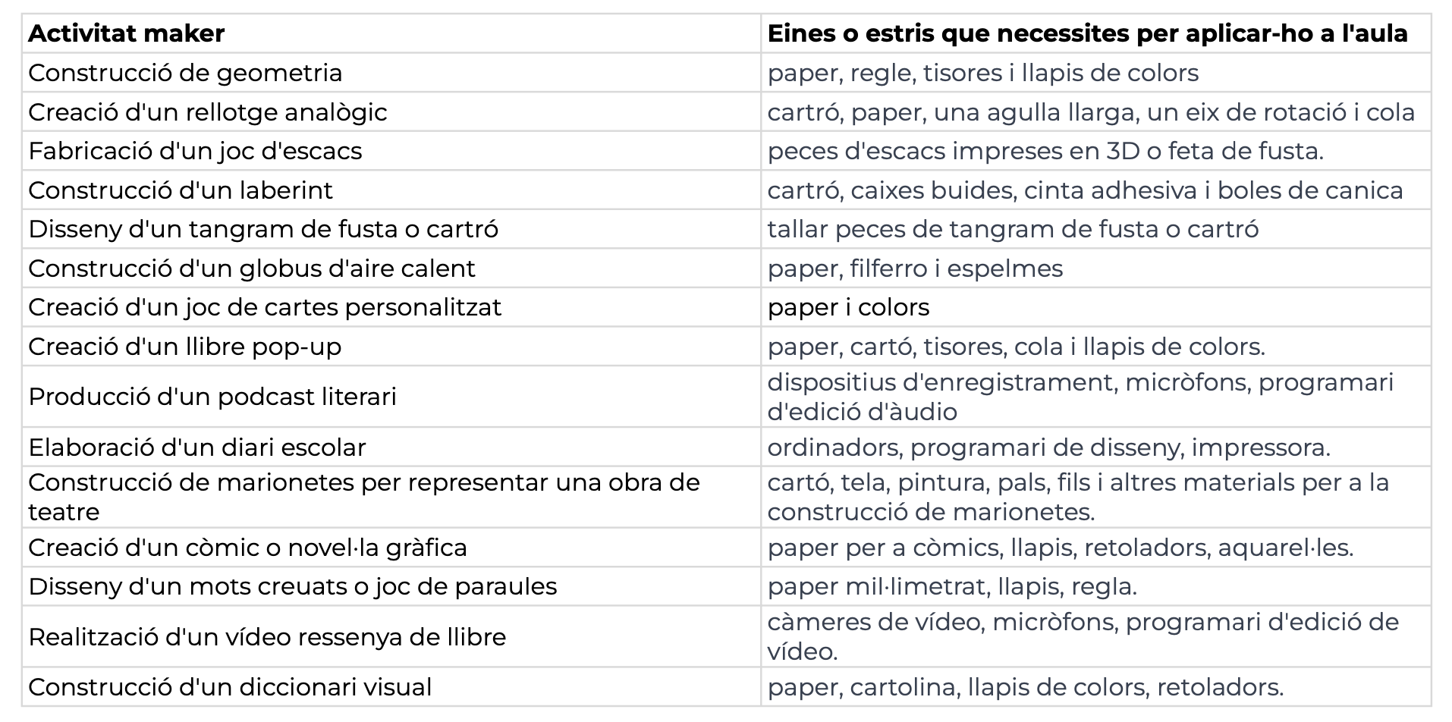This screenshot has width=1452, height=722.
Task: Select the marionetes construction activity cell
Action: (x=364, y=497)
